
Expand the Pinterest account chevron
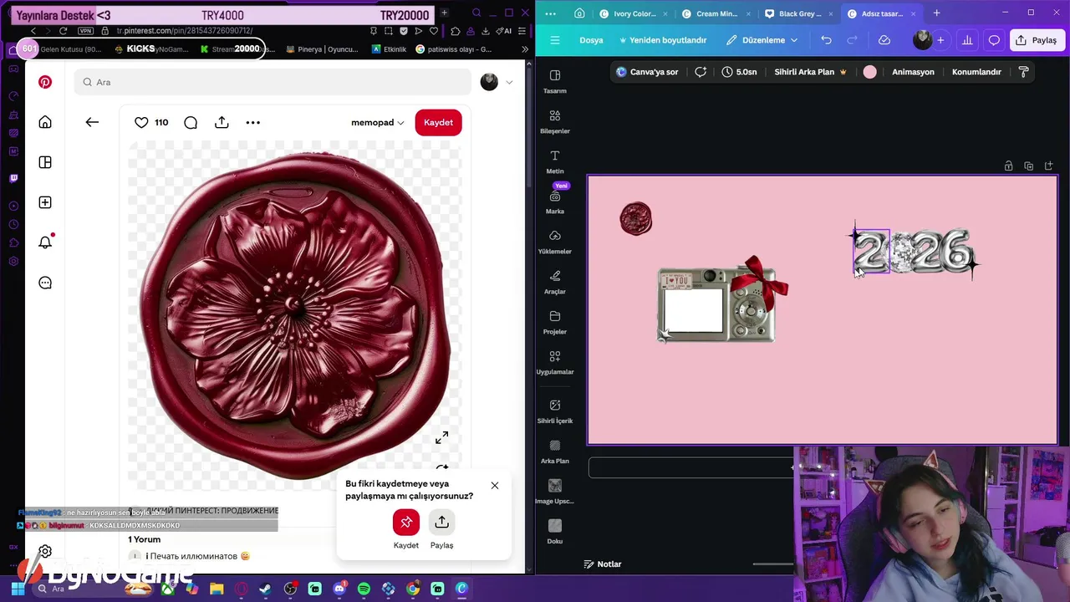click(x=509, y=82)
